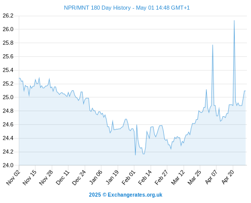Select the Dec 11 x-axis date label
The width and height of the screenshot is (251, 203).
pyautogui.click(x=63, y=177)
